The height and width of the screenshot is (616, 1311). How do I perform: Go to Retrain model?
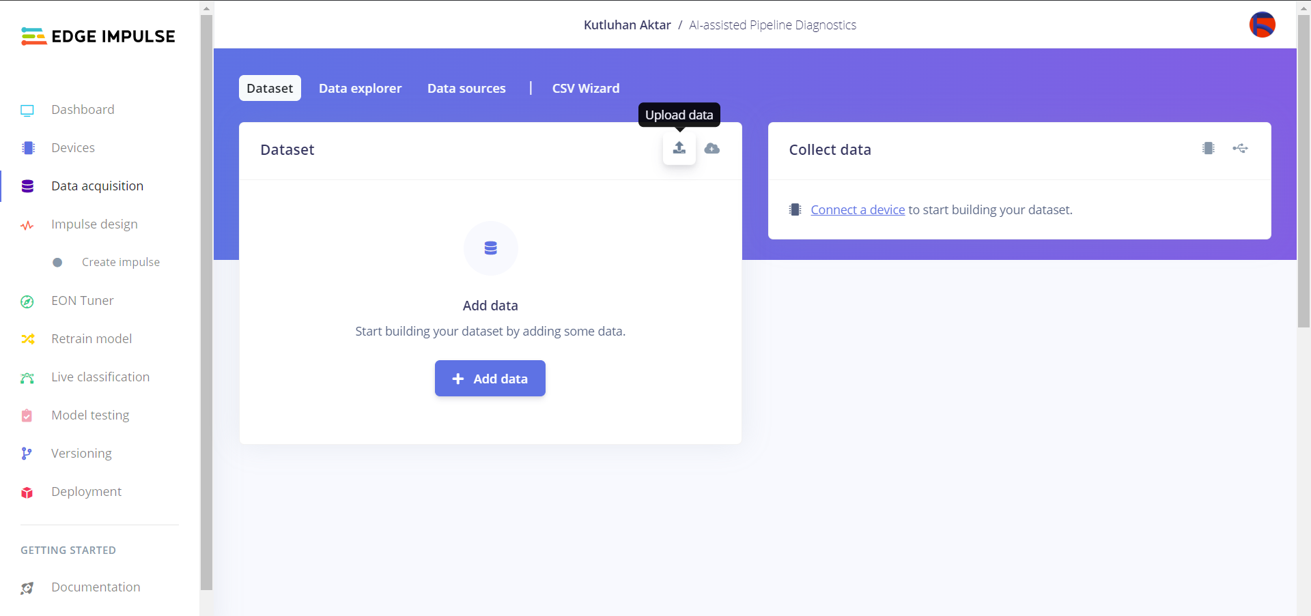(91, 339)
